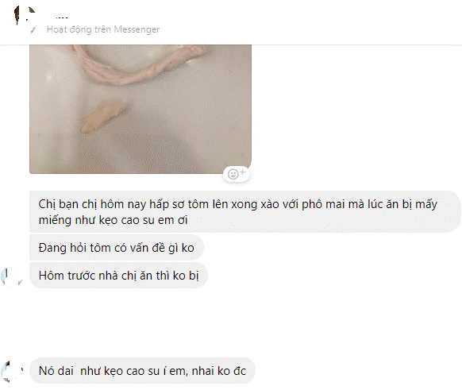Image resolution: width=462 pixels, height=390 pixels.
Task: Click the word 'Messenger' in the header status
Action: pos(137,29)
